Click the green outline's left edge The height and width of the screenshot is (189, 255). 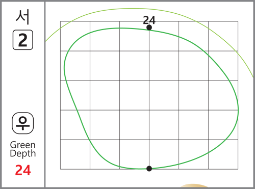64,68
